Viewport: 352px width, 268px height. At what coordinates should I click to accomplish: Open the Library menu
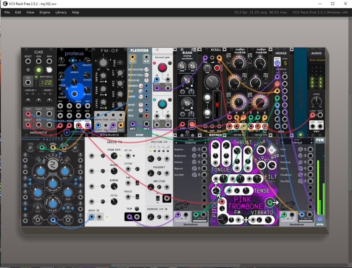point(61,12)
